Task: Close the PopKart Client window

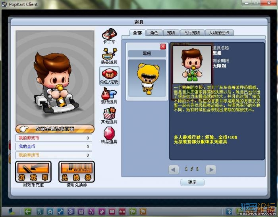Action: click(x=269, y=3)
